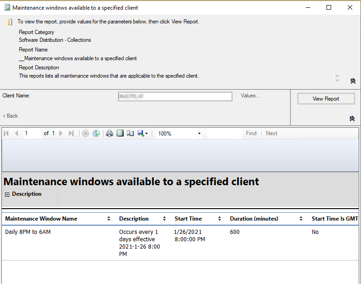The image size is (361, 284).
Task: Go to first page of report
Action: 6,133
